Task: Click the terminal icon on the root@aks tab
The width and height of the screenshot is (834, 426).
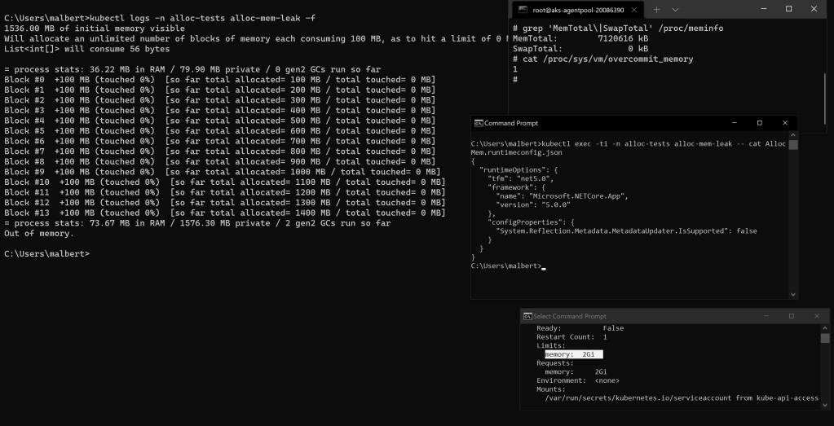Action: 522,9
